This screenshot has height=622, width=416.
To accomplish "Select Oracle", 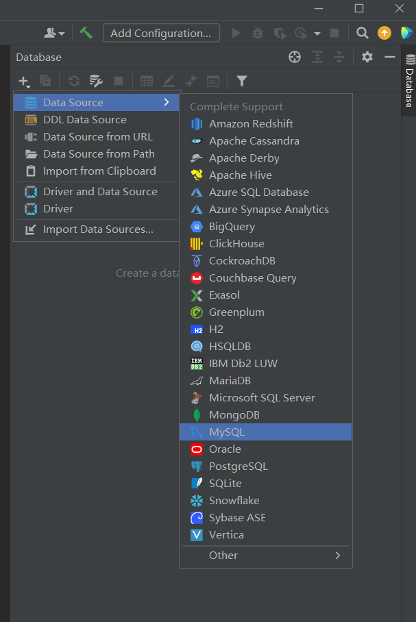I will [265, 449].
